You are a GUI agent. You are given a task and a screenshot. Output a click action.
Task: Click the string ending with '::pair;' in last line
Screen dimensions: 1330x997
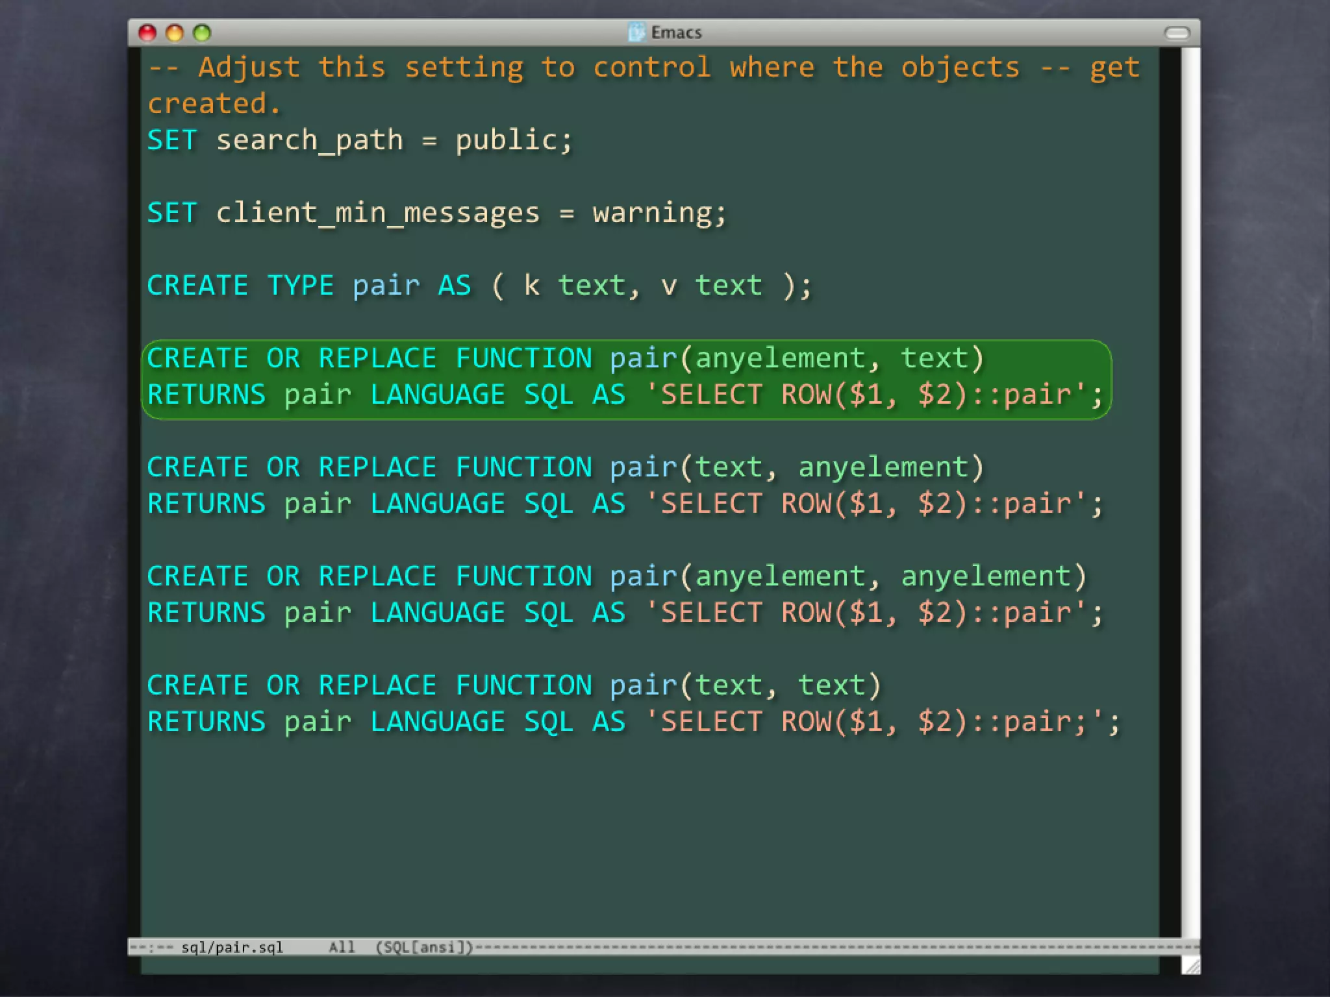click(874, 722)
